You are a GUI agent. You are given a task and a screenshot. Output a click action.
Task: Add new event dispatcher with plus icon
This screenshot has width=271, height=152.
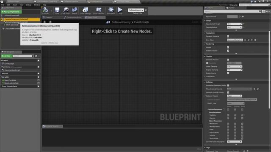tap(39, 86)
